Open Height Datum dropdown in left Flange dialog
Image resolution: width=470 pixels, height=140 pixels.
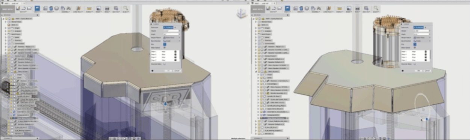click(x=171, y=38)
